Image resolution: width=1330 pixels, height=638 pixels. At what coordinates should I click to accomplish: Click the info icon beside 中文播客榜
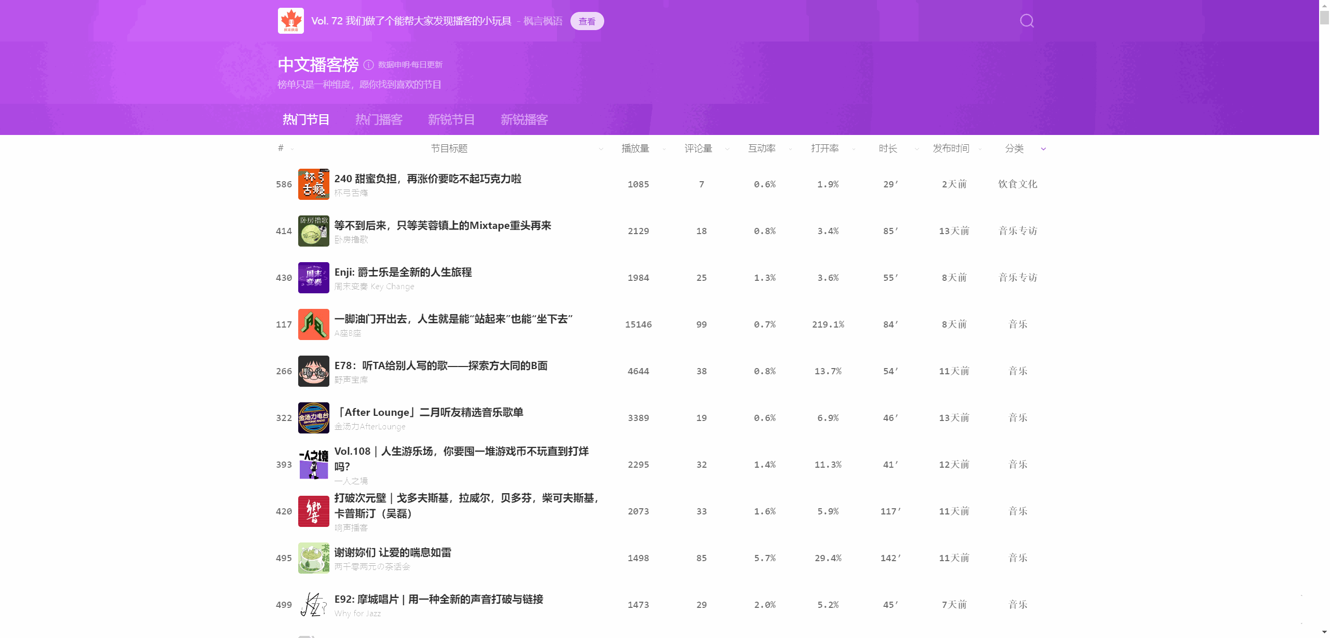(x=368, y=65)
